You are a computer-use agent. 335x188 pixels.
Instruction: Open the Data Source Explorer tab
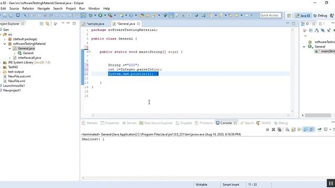156,123
